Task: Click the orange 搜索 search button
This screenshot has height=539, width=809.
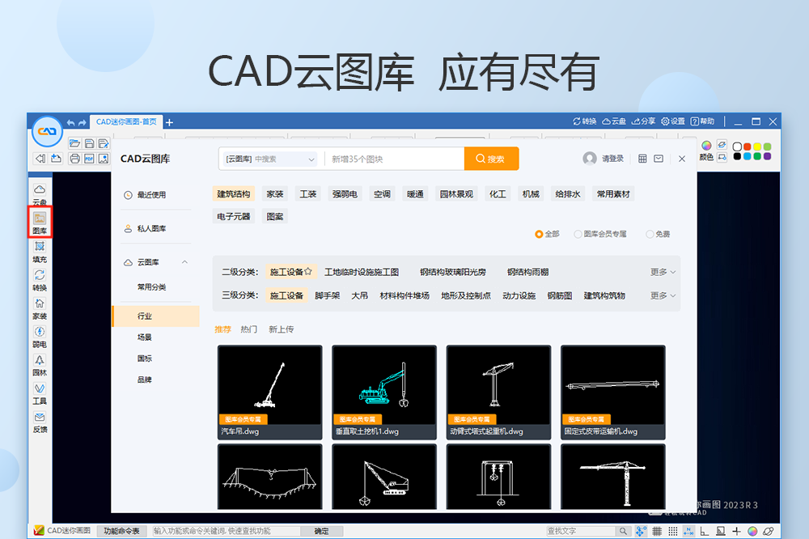Action: pyautogui.click(x=491, y=158)
